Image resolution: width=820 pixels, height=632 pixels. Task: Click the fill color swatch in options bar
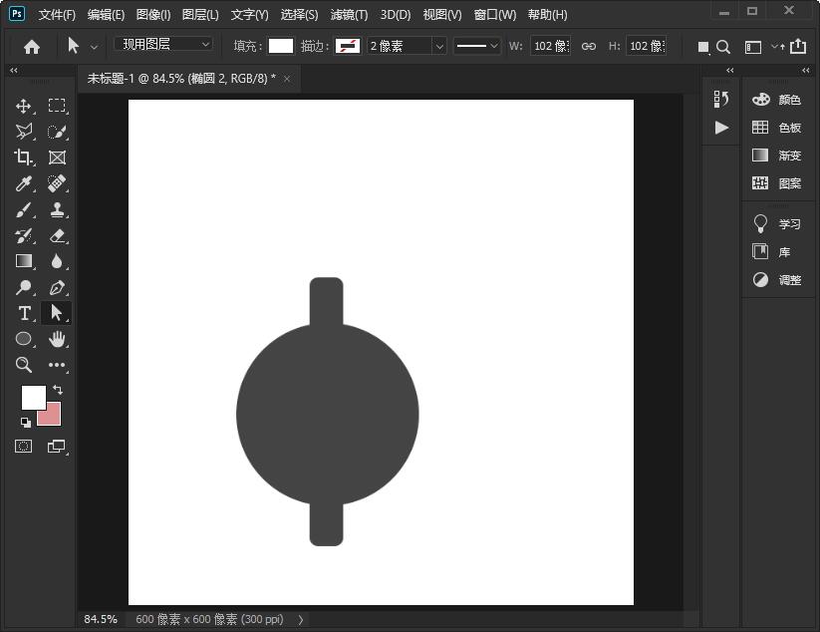[x=281, y=46]
